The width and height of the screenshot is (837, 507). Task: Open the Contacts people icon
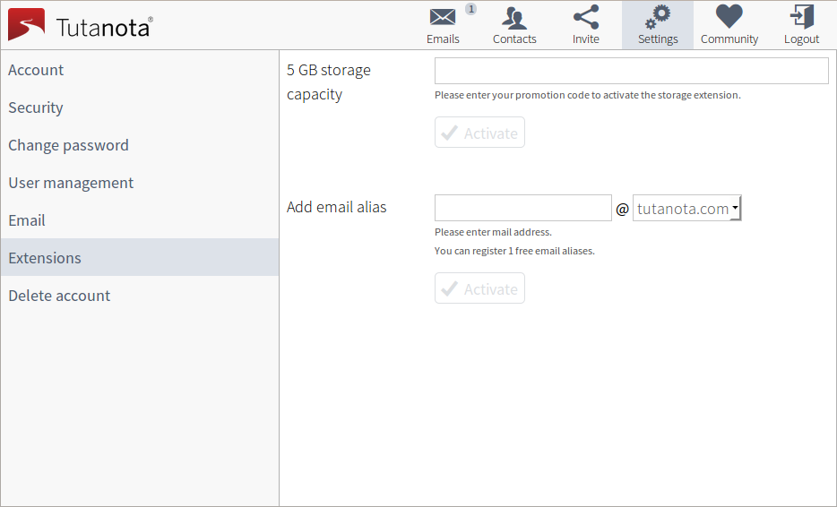514,18
